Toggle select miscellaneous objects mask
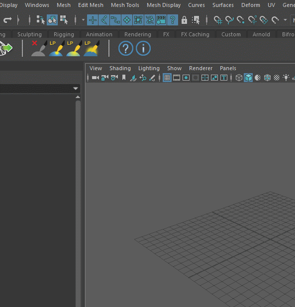 tap(173, 20)
